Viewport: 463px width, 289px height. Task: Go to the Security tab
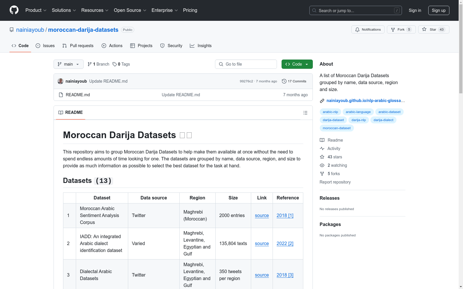click(x=171, y=46)
